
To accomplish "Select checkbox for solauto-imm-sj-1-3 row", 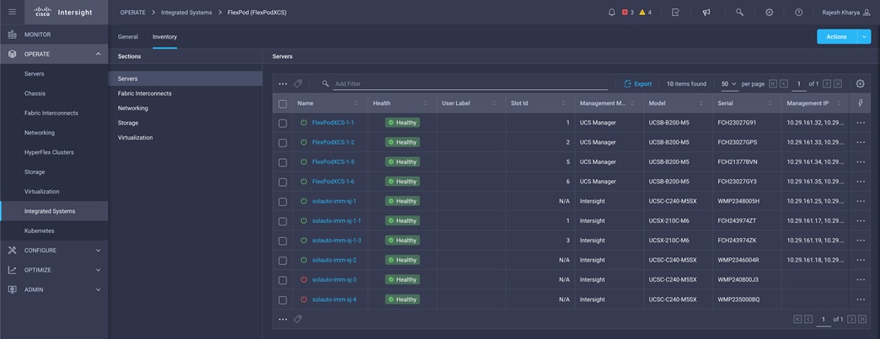I will click(282, 241).
